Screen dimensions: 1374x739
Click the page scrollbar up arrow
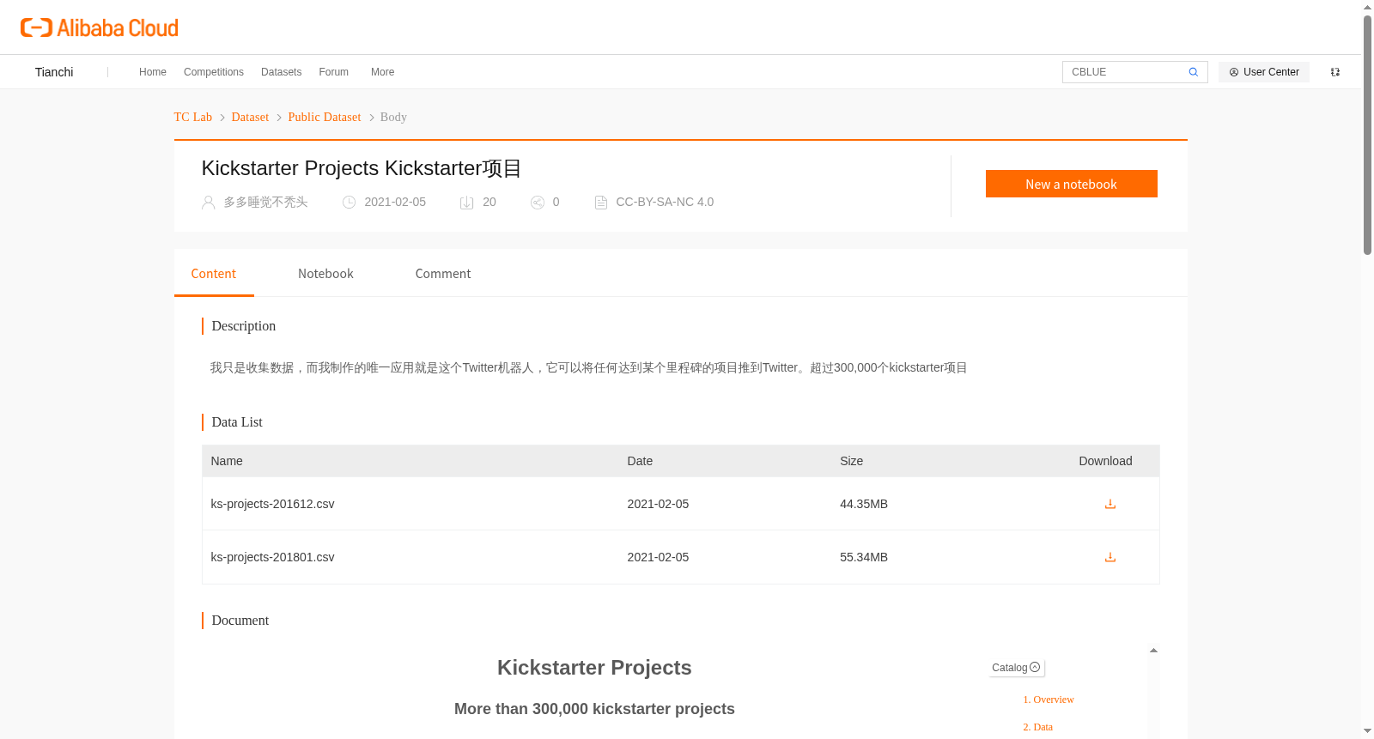tap(1367, 7)
